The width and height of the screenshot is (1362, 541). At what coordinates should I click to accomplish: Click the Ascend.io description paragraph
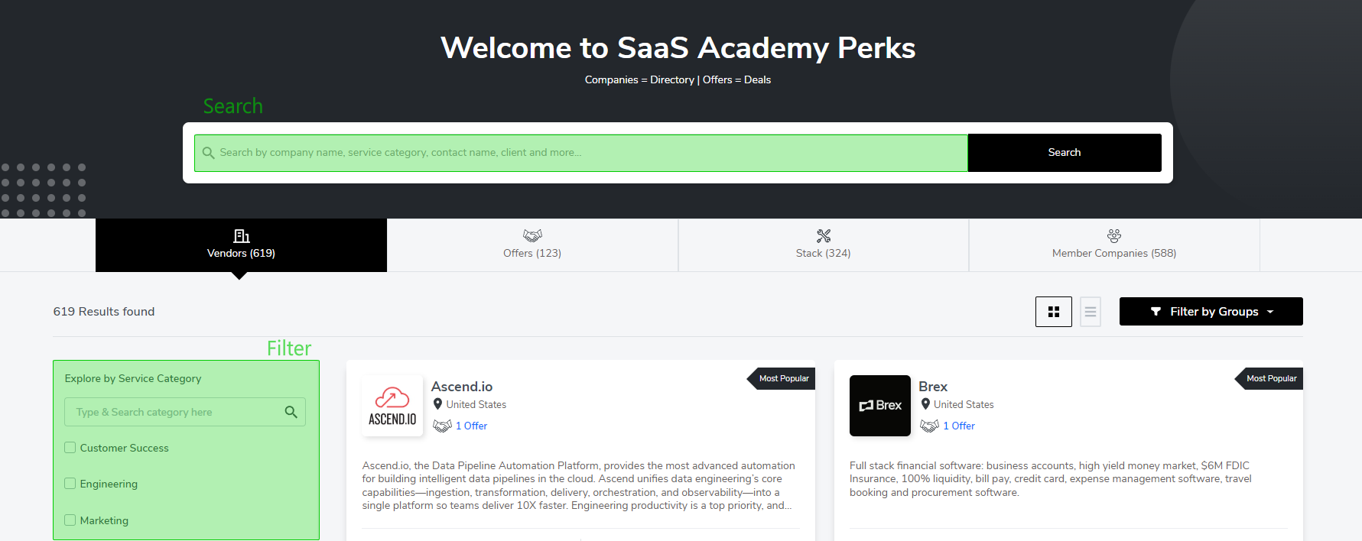[580, 485]
